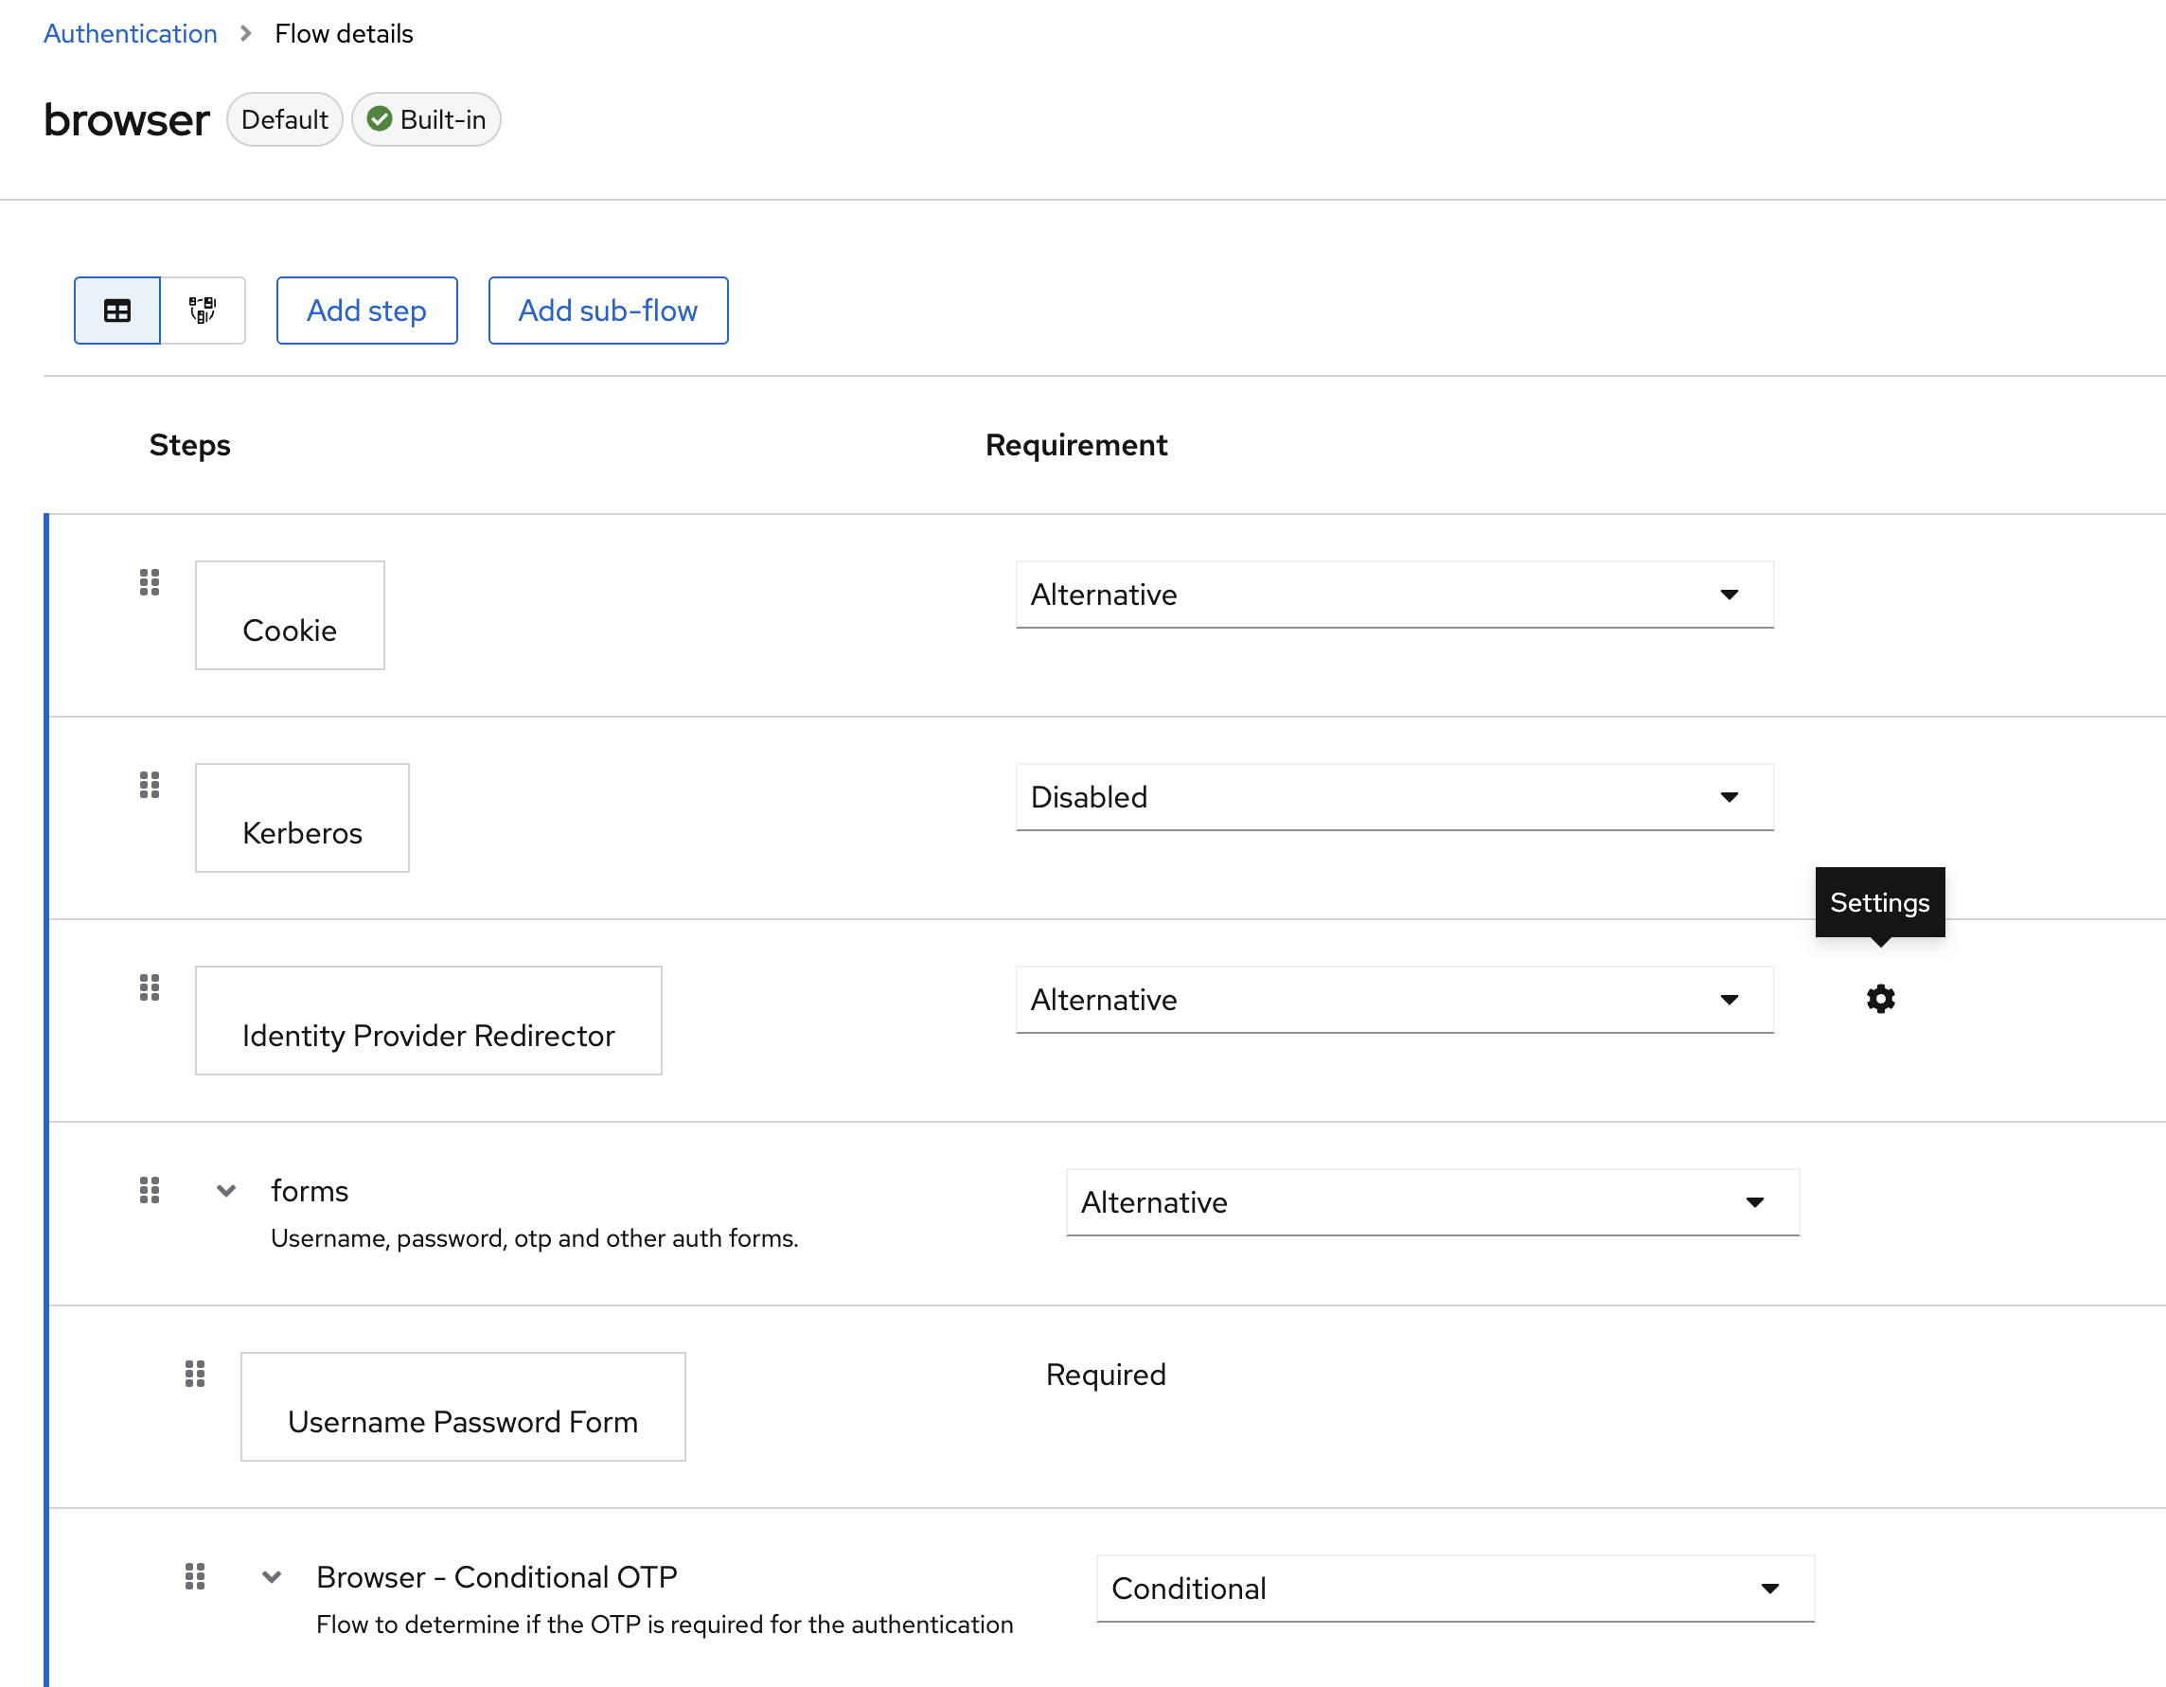
Task: Open Cookie requirement dropdown
Action: pos(1394,595)
